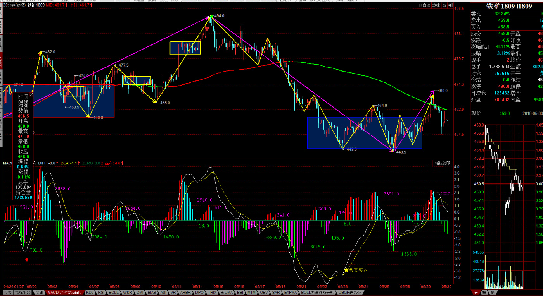Viewport: 543px width, 296px height.
Task: Click the 卖出 price 459.0
Action: 504,20
